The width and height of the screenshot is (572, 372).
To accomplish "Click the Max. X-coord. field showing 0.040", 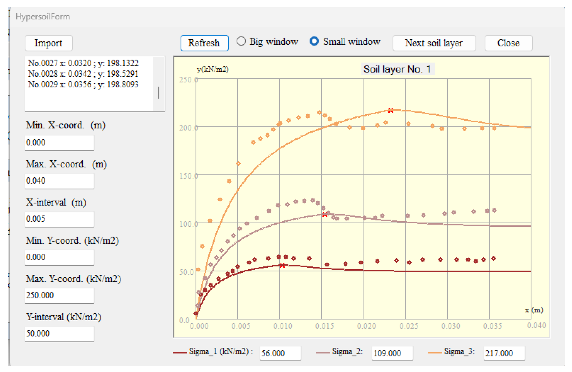I will pyautogui.click(x=59, y=181).
